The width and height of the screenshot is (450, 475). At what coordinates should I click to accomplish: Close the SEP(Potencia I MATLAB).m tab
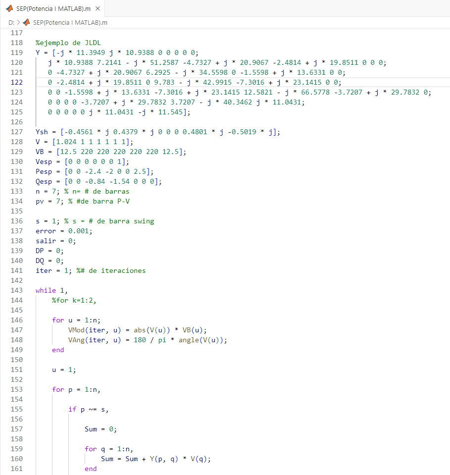(x=98, y=8)
